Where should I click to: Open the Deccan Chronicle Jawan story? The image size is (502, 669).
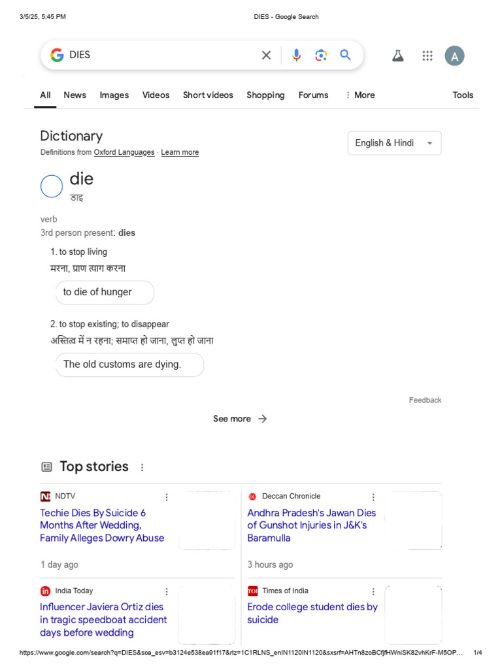[311, 525]
